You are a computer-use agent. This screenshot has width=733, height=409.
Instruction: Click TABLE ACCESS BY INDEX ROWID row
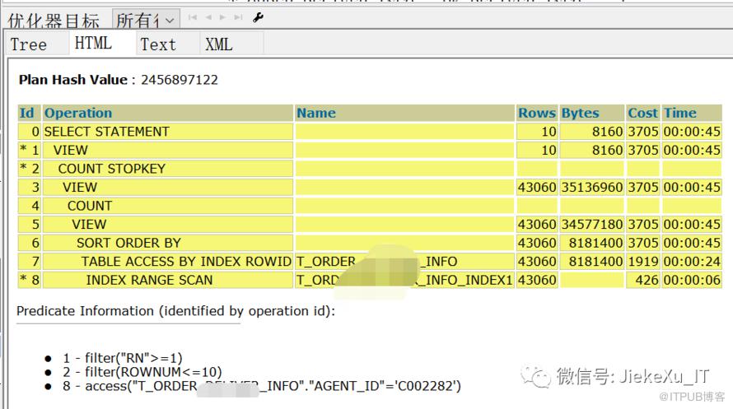[186, 262]
